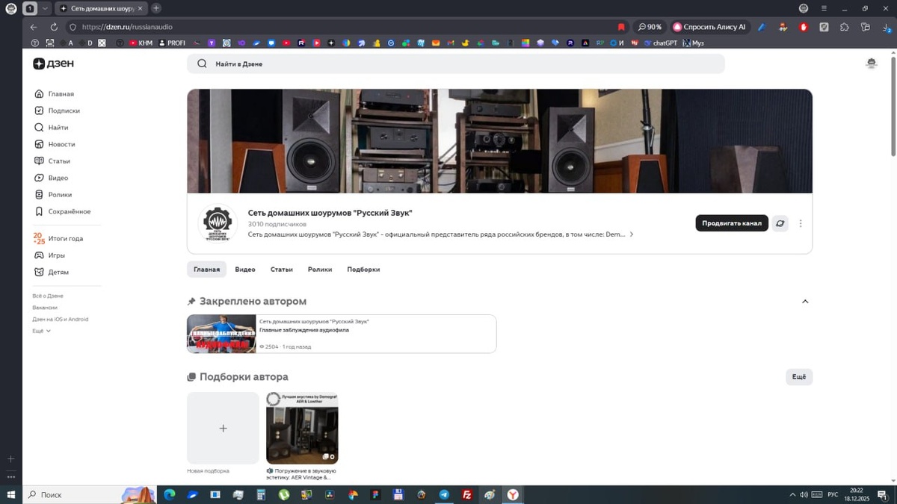The image size is (897, 504).
Task: Switch to the Статьи channel tab
Action: pos(282,270)
